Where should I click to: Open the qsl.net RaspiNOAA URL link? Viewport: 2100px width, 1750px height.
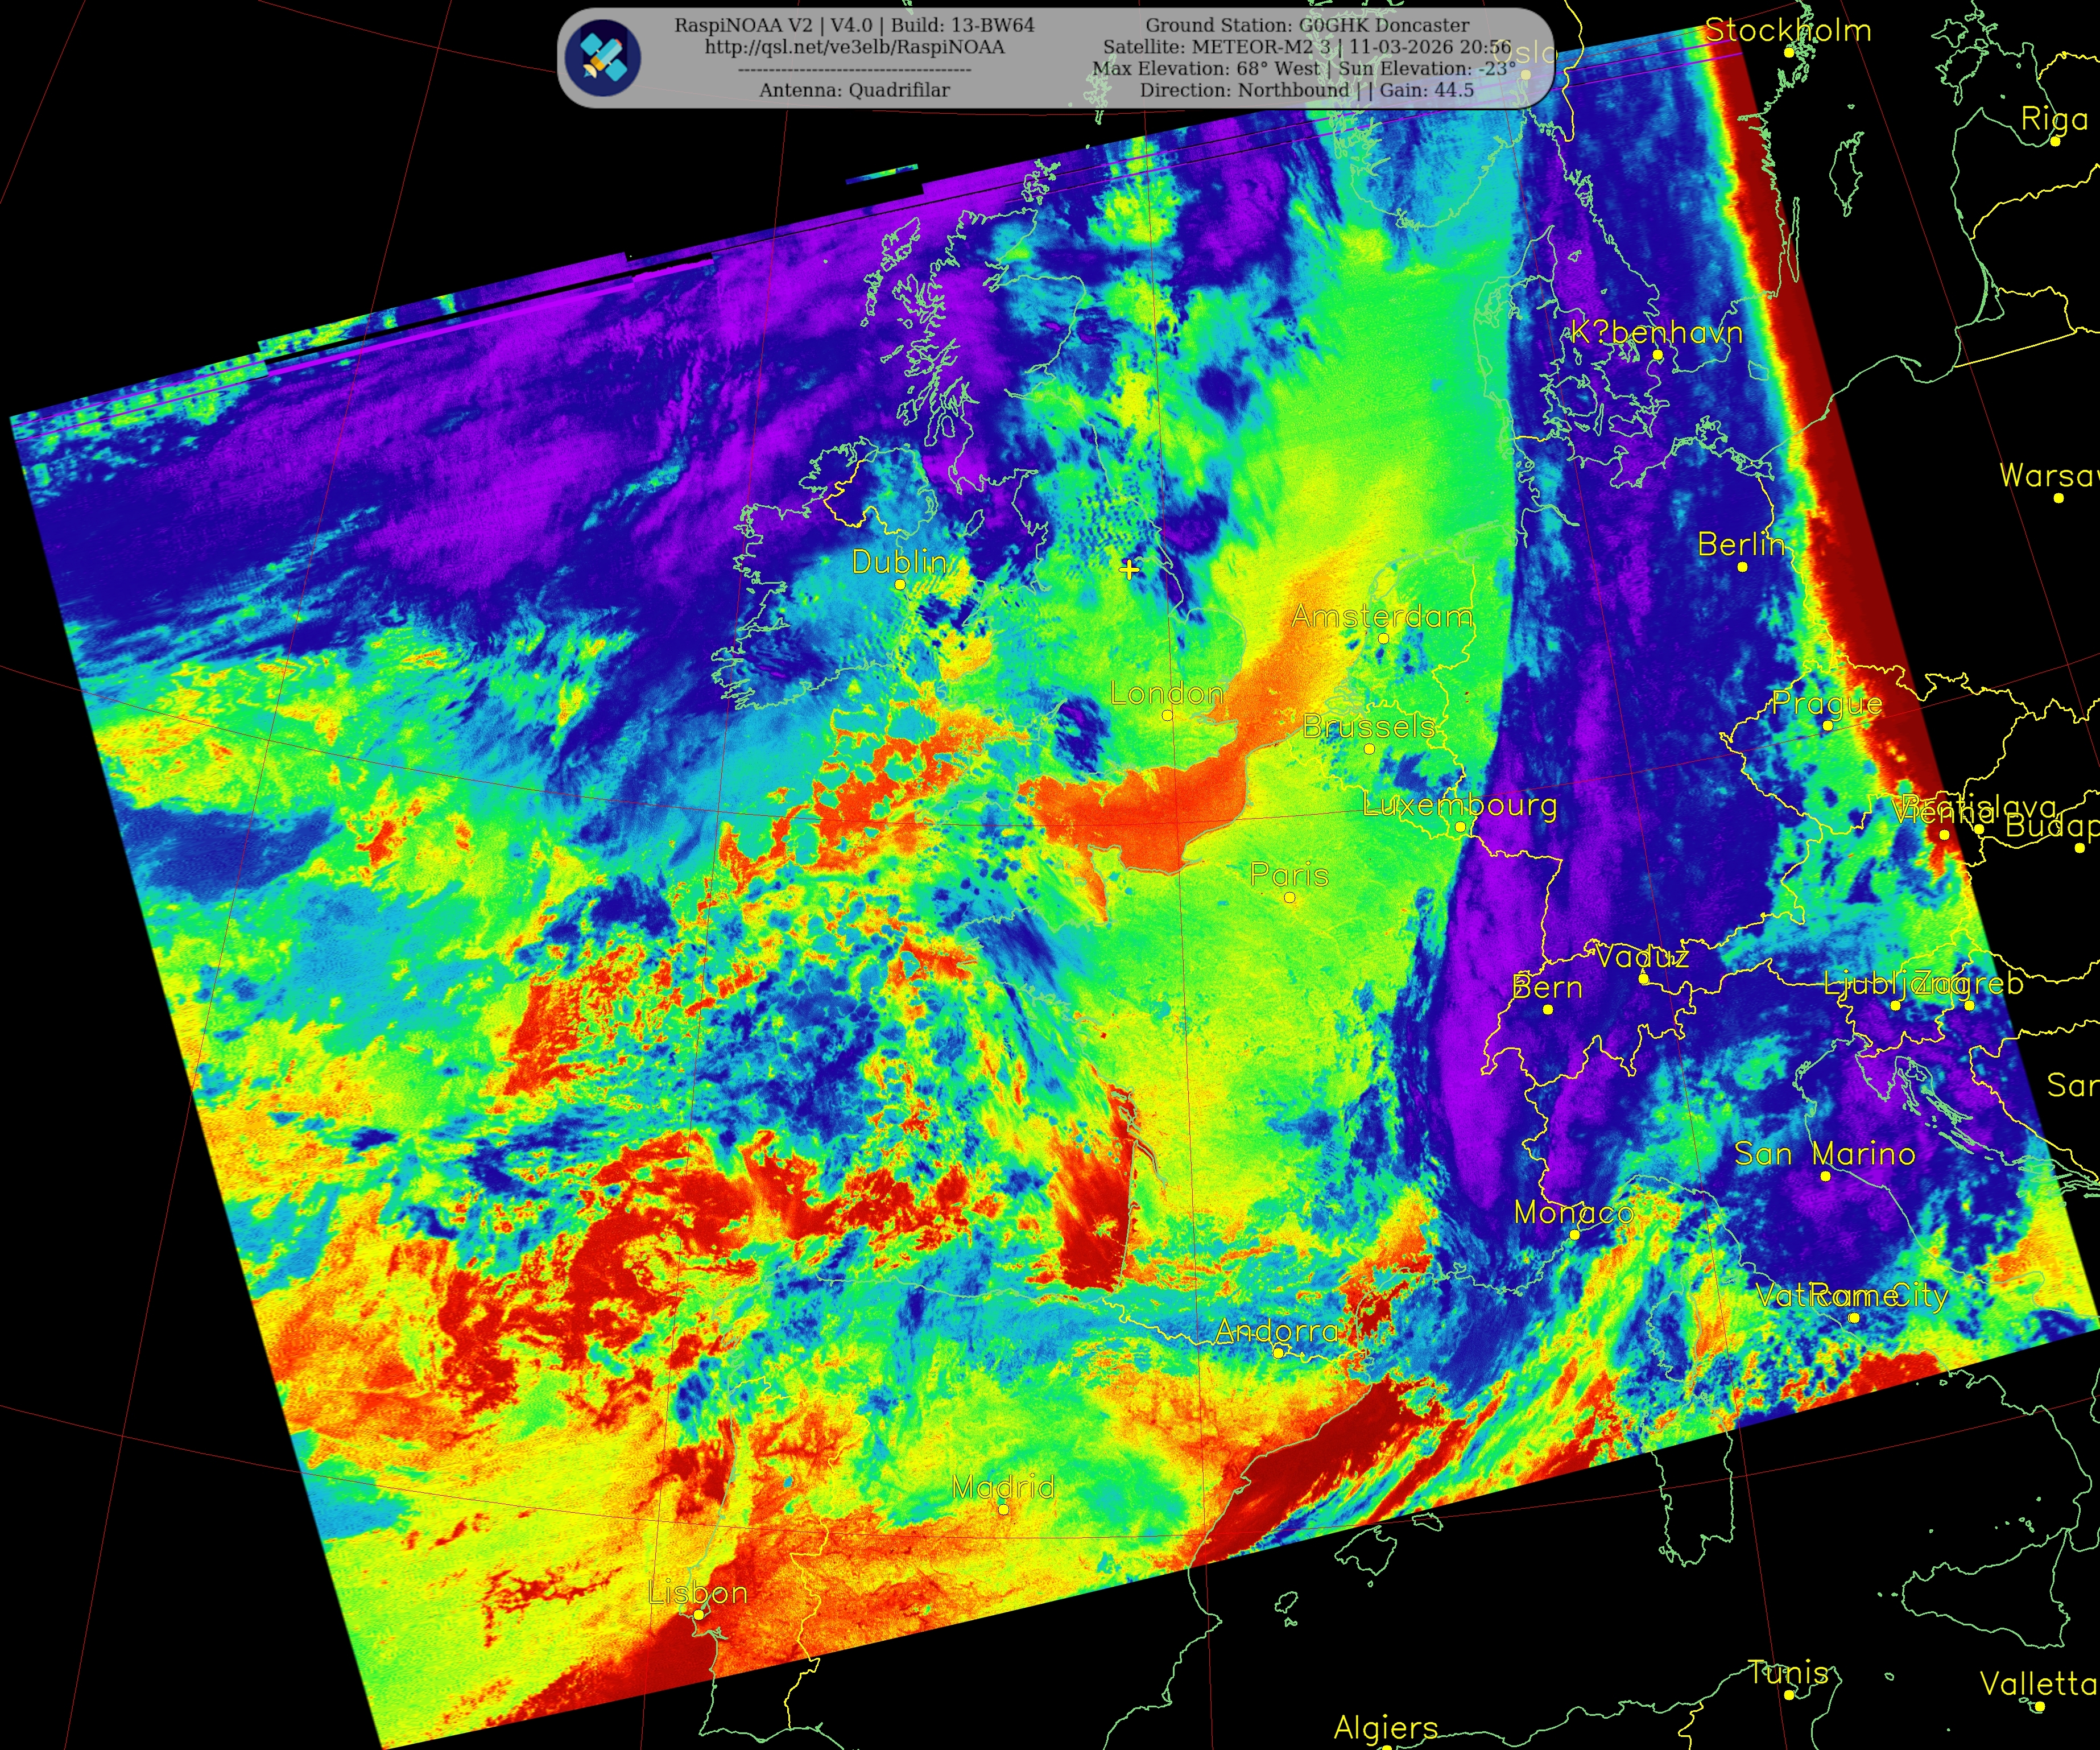[x=854, y=47]
